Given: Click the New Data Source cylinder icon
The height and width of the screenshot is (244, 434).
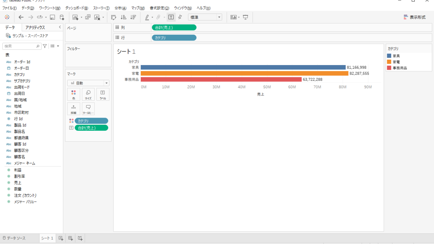Looking at the screenshot, I should [62, 17].
